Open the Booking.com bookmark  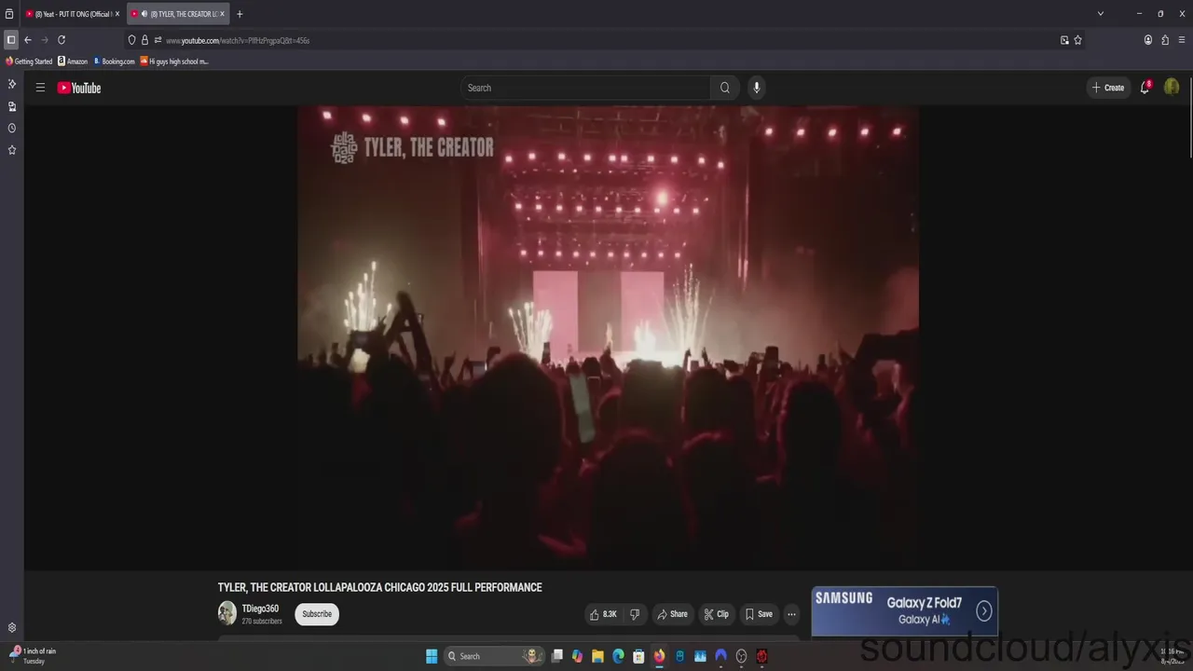[x=114, y=62]
